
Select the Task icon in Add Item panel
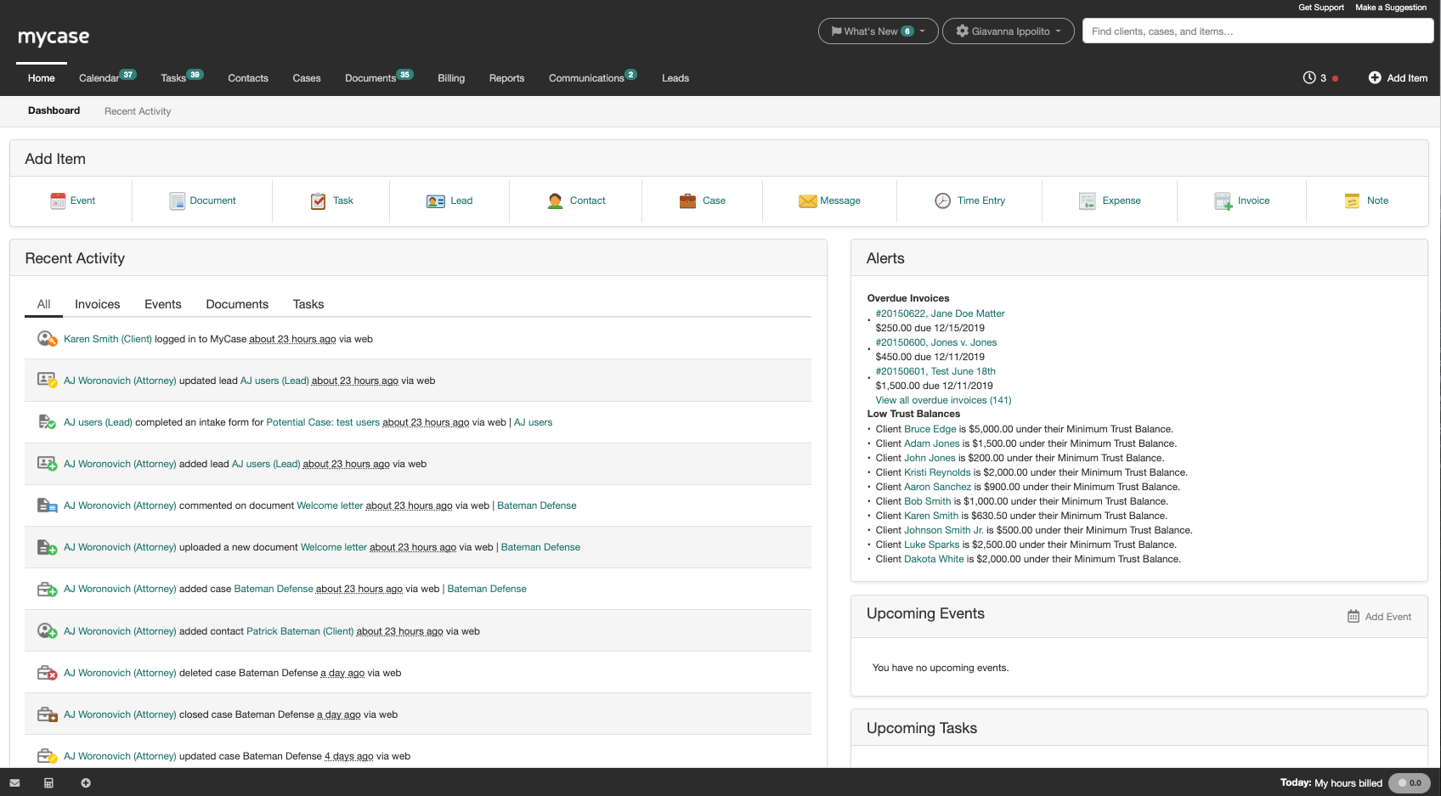point(318,200)
